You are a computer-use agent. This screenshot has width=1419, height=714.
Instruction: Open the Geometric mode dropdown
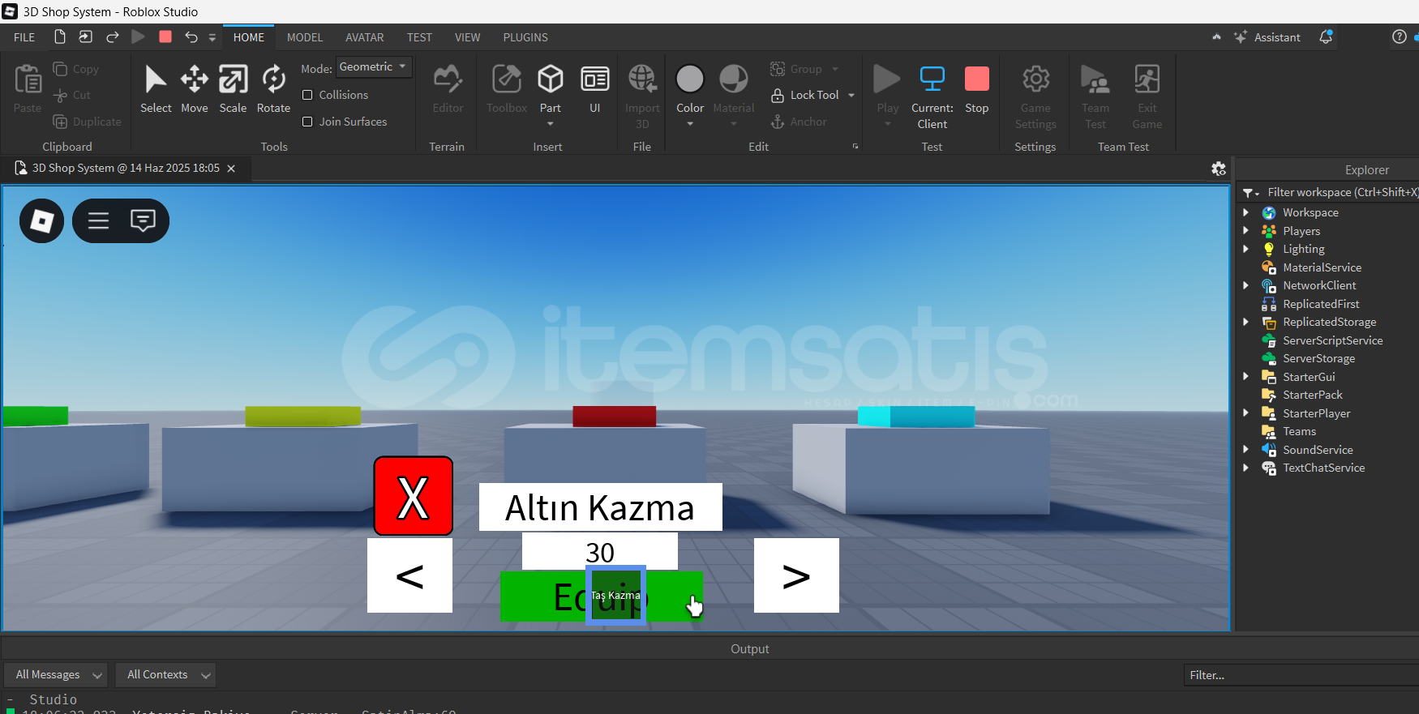tap(374, 67)
